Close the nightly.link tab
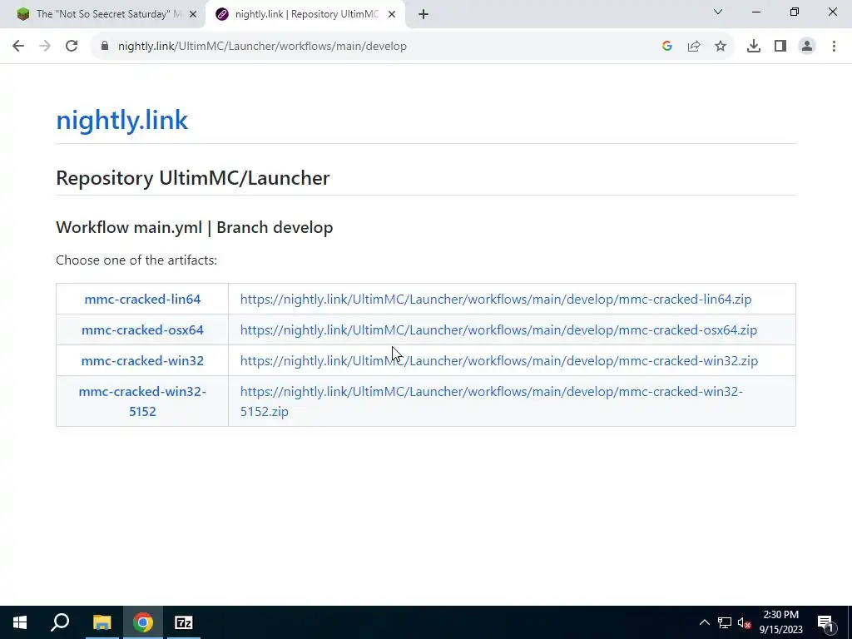Viewport: 852px width, 639px height. [x=392, y=15]
